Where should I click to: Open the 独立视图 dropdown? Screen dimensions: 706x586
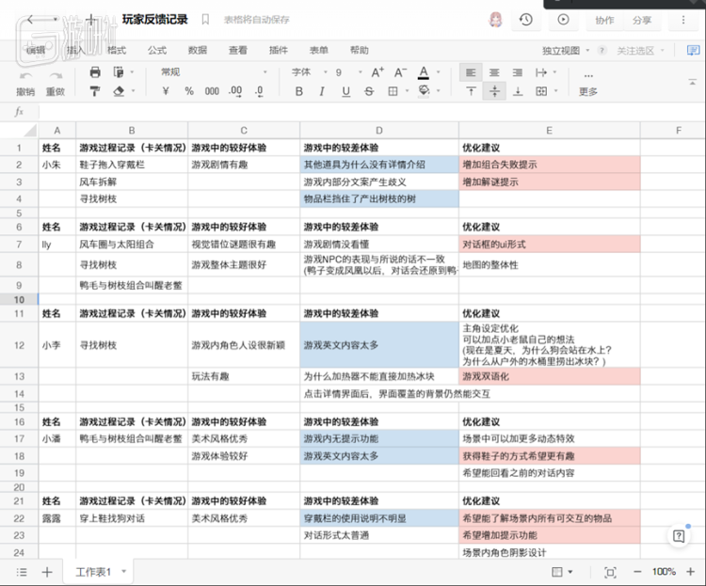[566, 51]
